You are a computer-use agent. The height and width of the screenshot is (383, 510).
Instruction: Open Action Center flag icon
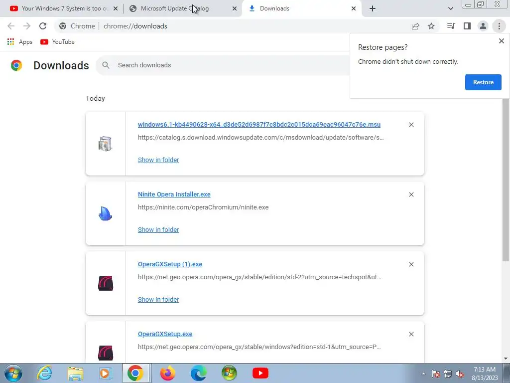pos(436,374)
